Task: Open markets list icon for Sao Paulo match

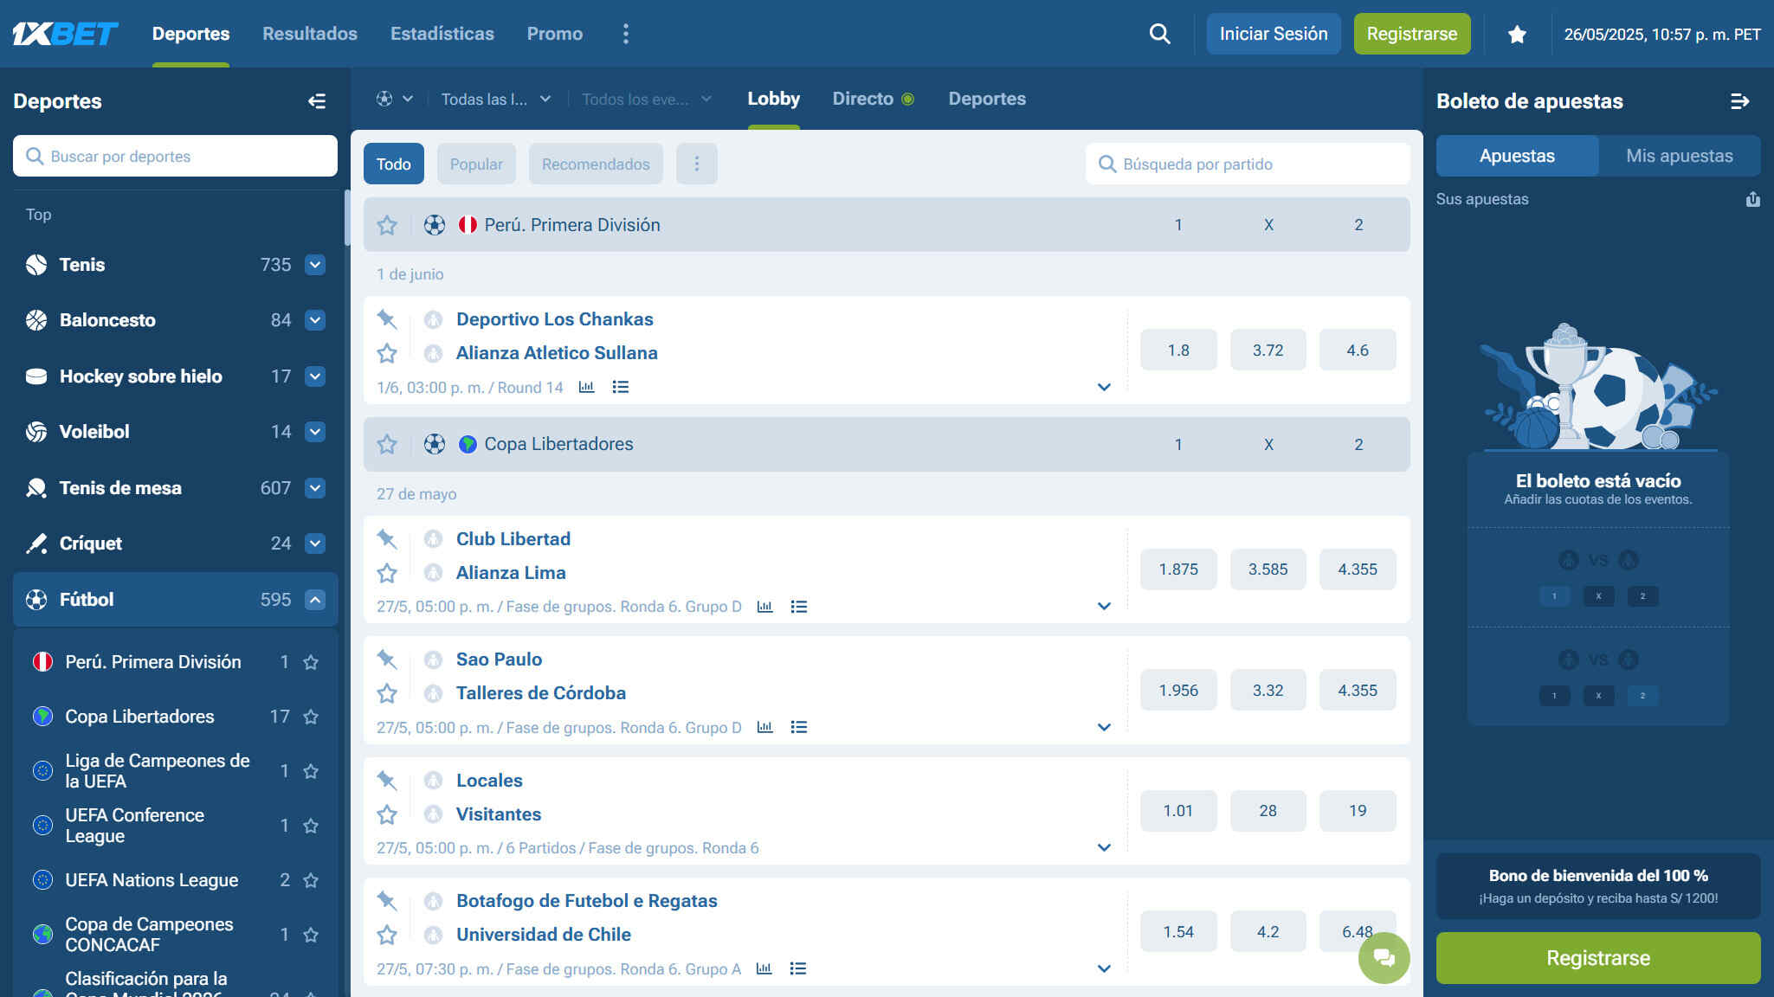Action: pos(798,727)
